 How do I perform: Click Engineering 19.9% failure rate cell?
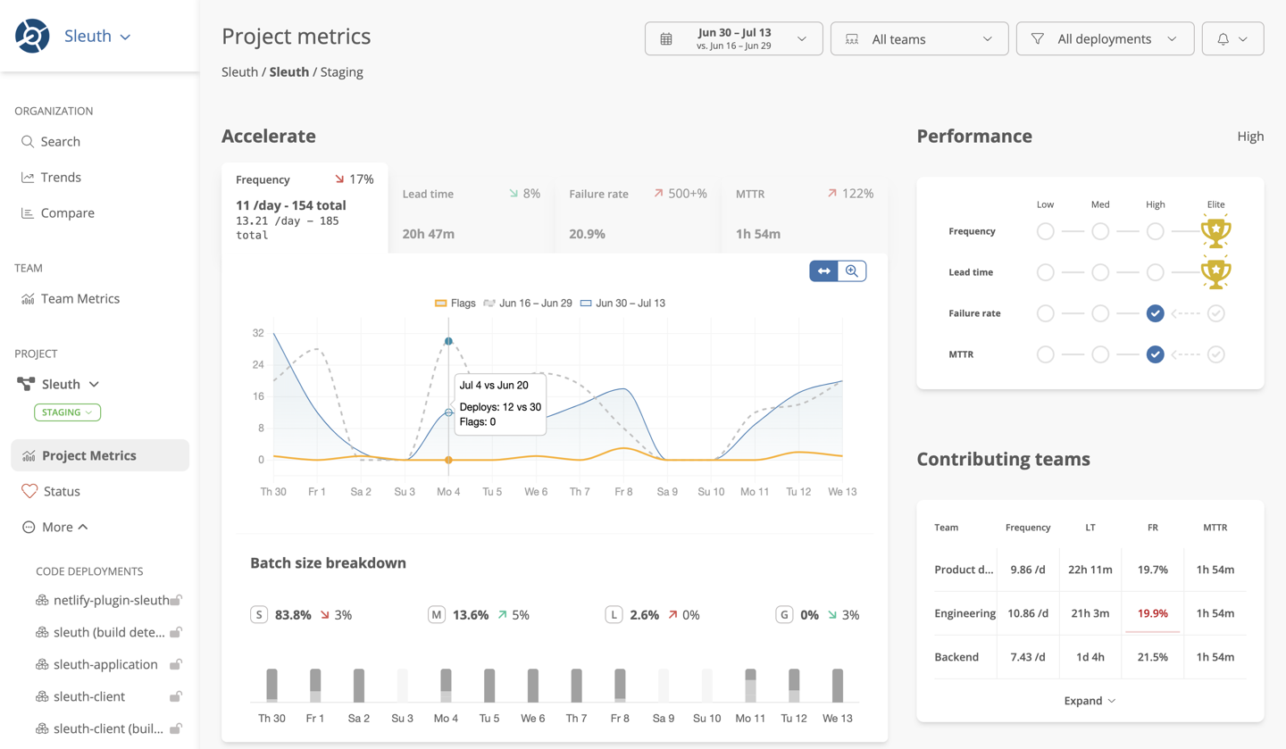pyautogui.click(x=1152, y=613)
